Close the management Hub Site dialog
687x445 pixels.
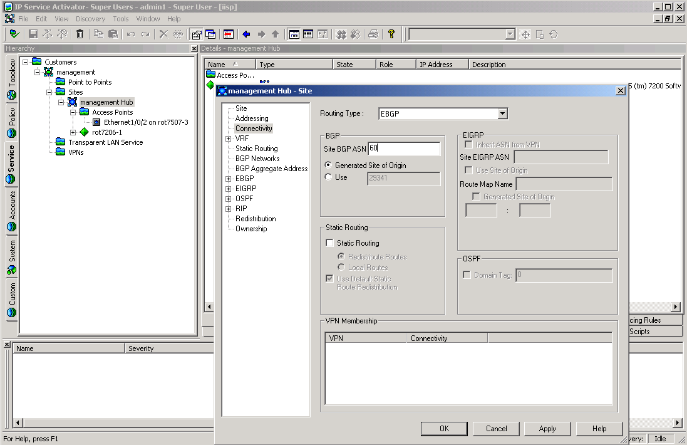click(621, 91)
